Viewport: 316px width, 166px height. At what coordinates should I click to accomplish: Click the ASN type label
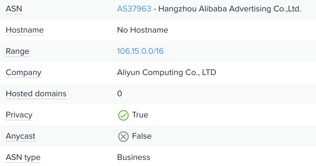(x=23, y=157)
